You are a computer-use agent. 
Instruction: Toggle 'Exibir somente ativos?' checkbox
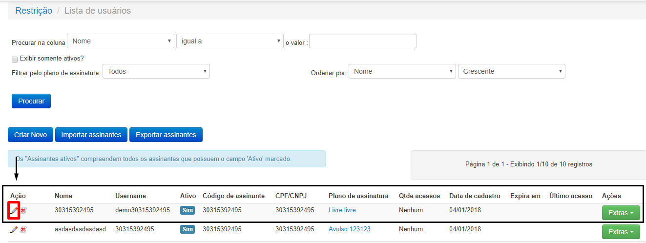point(15,59)
